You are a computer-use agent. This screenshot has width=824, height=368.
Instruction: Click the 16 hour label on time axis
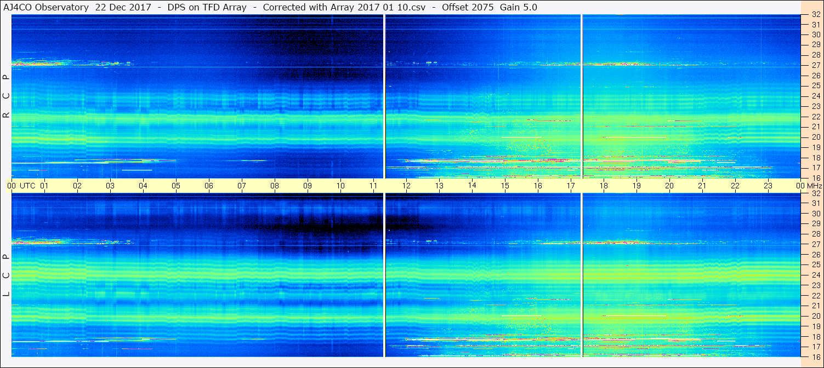pos(538,186)
